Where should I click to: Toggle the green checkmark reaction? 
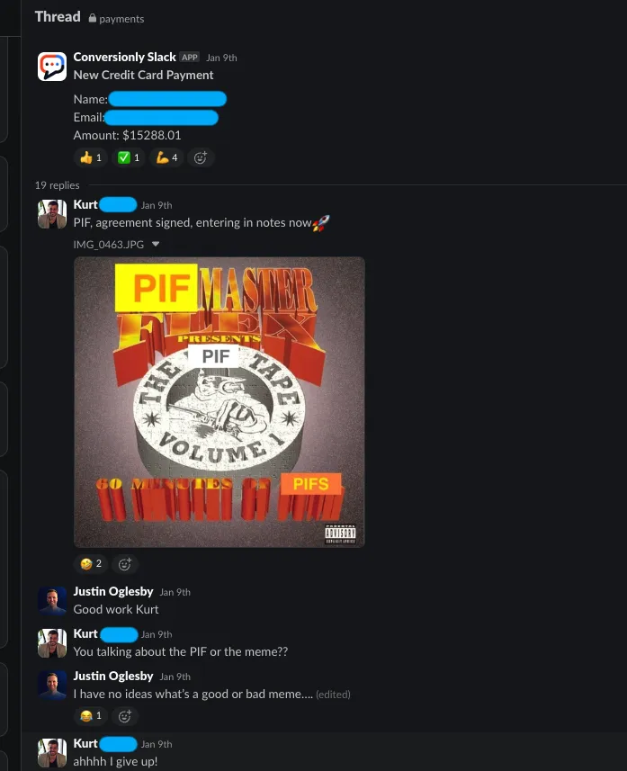[129, 157]
